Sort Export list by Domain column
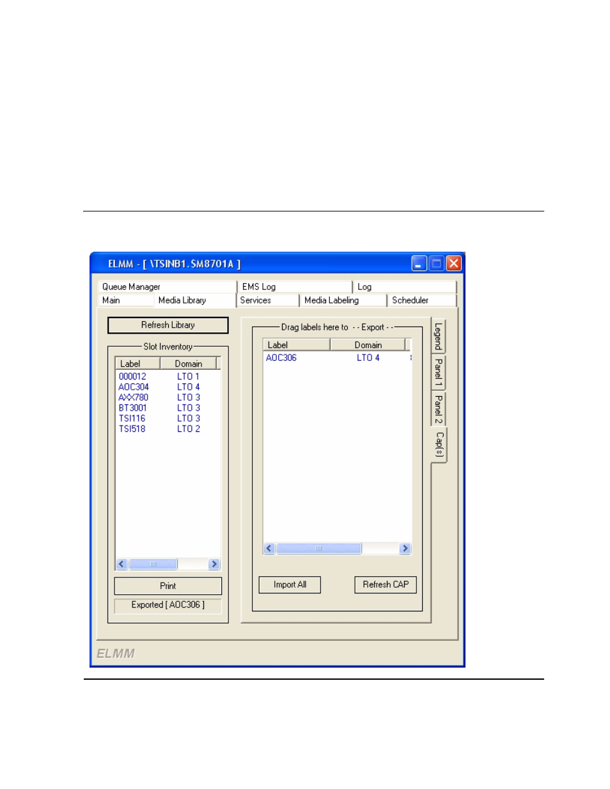The width and height of the screenshot is (610, 789). 368,345
